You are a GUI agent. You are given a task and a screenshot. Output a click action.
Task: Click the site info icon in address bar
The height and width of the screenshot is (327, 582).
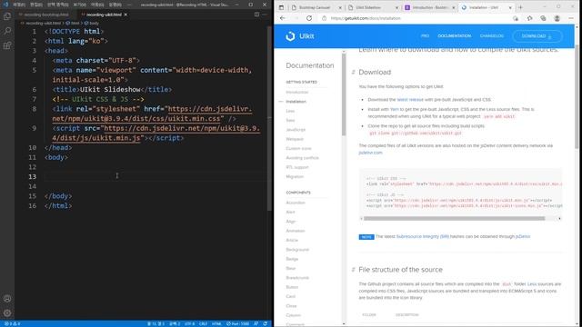pyautogui.click(x=324, y=18)
